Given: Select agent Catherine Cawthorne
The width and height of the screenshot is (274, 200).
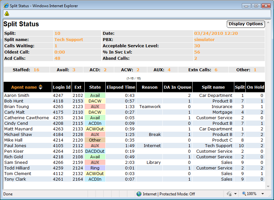Looking at the screenshot, I should point(26,118).
